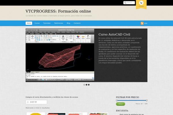Select the second slider pagination dot
Image resolution: width=173 pixels, height=115 pixels.
pyautogui.click(x=86, y=85)
